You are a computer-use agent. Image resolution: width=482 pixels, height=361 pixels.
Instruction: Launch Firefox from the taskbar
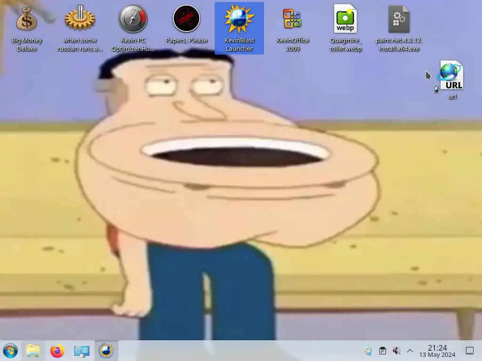tap(57, 351)
